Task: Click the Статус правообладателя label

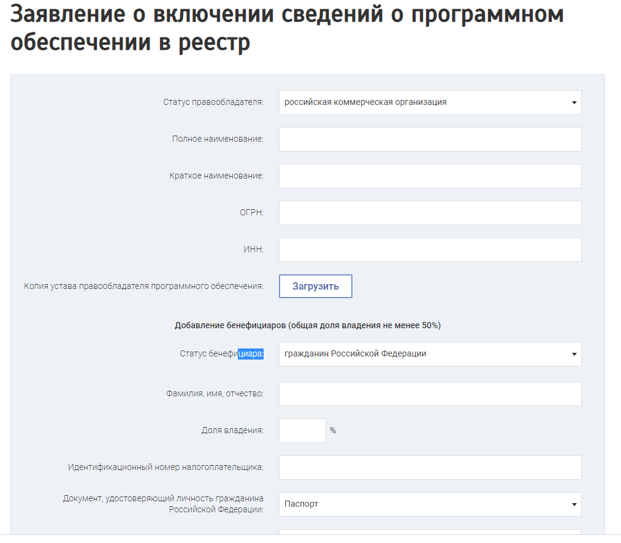Action: [x=213, y=102]
